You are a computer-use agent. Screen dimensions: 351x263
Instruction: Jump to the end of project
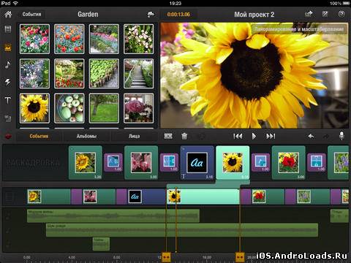[271, 136]
